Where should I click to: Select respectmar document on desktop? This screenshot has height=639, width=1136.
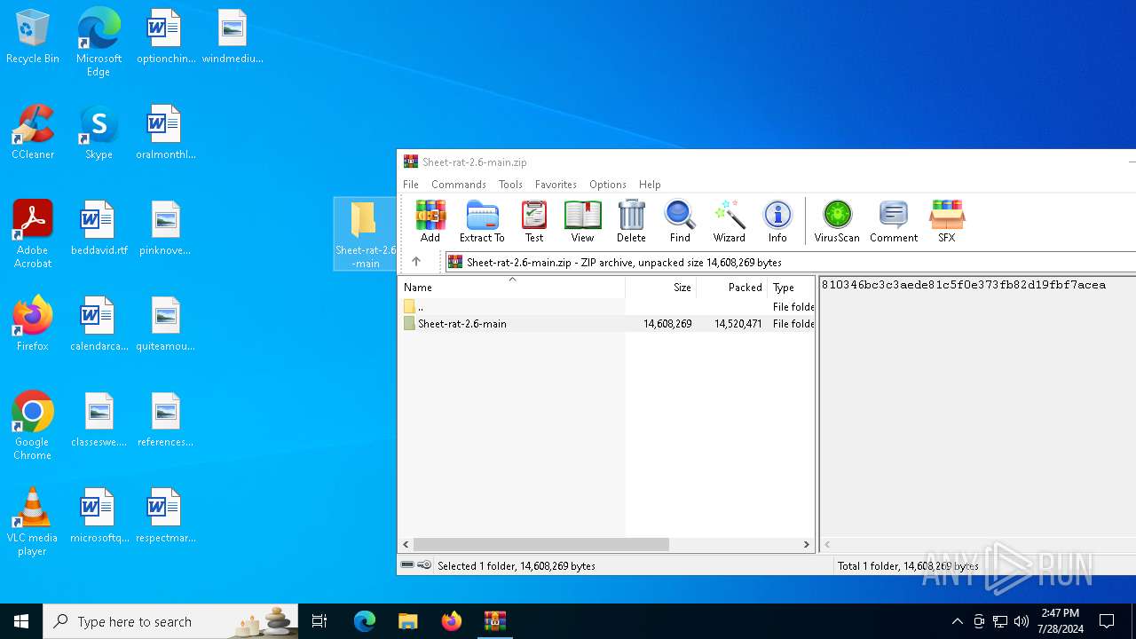165,516
